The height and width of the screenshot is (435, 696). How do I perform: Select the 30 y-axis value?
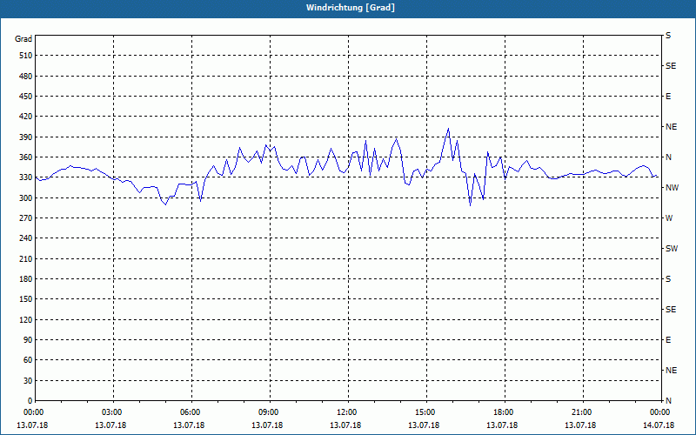28,381
